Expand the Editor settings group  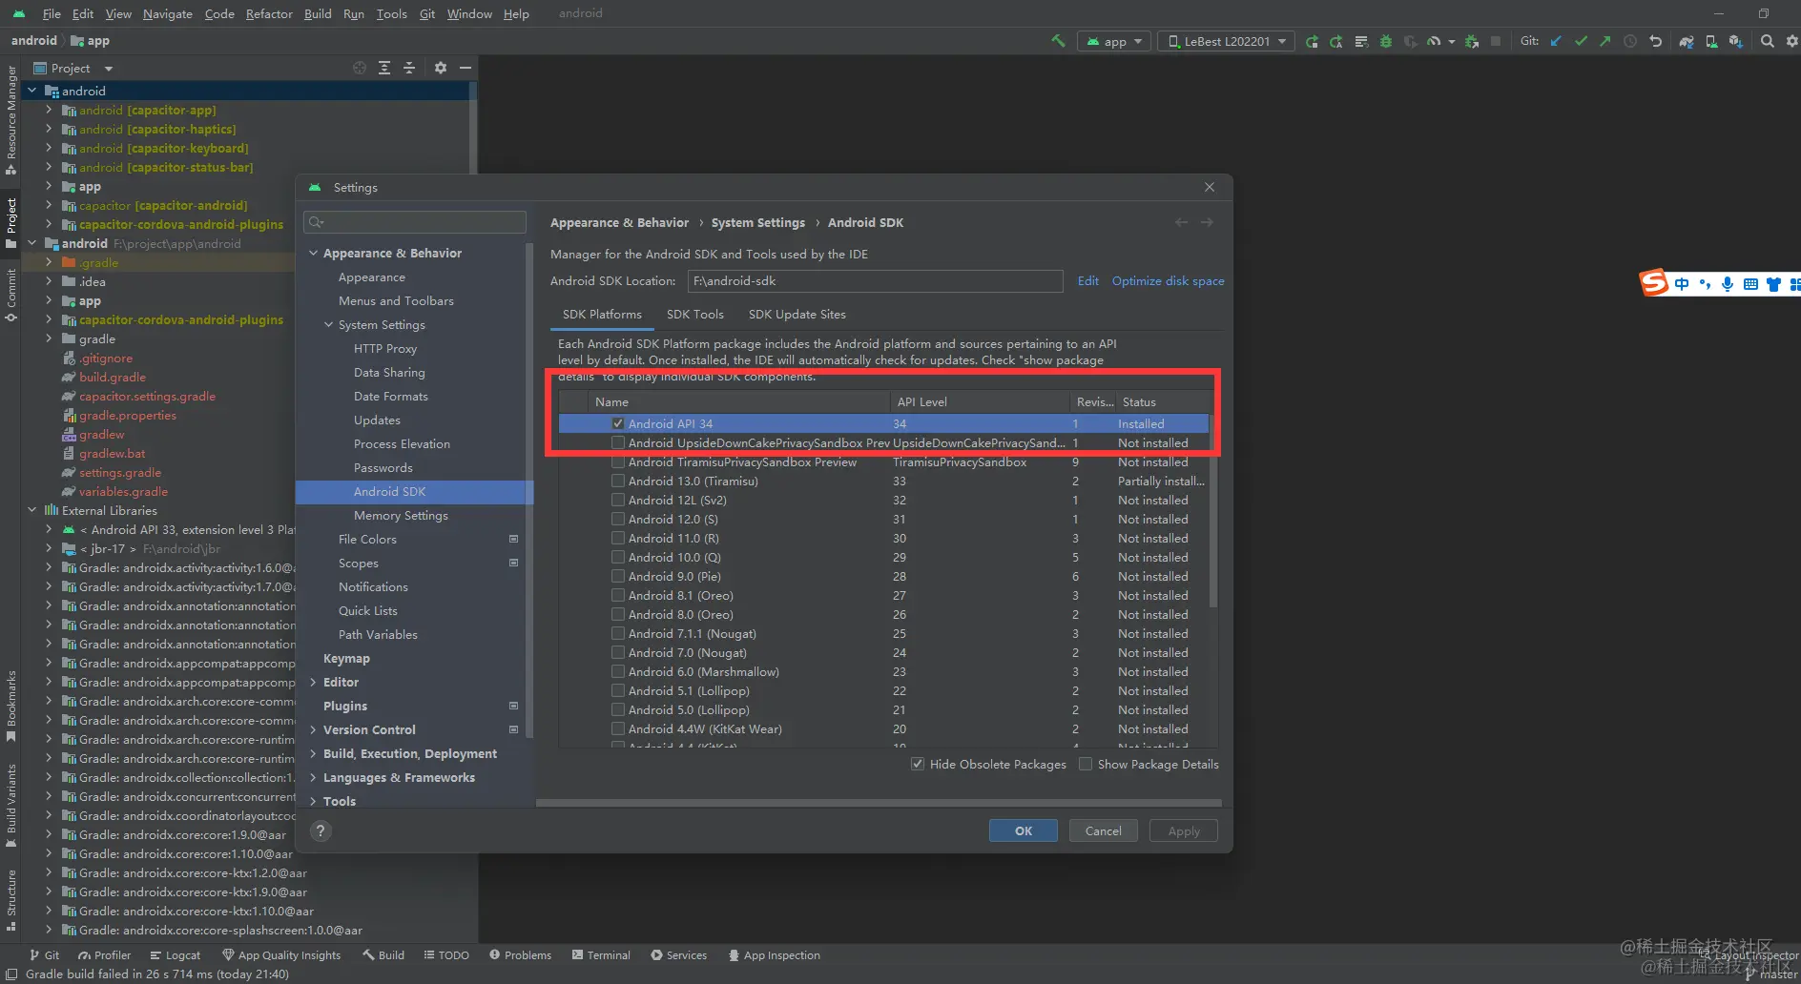[313, 683]
